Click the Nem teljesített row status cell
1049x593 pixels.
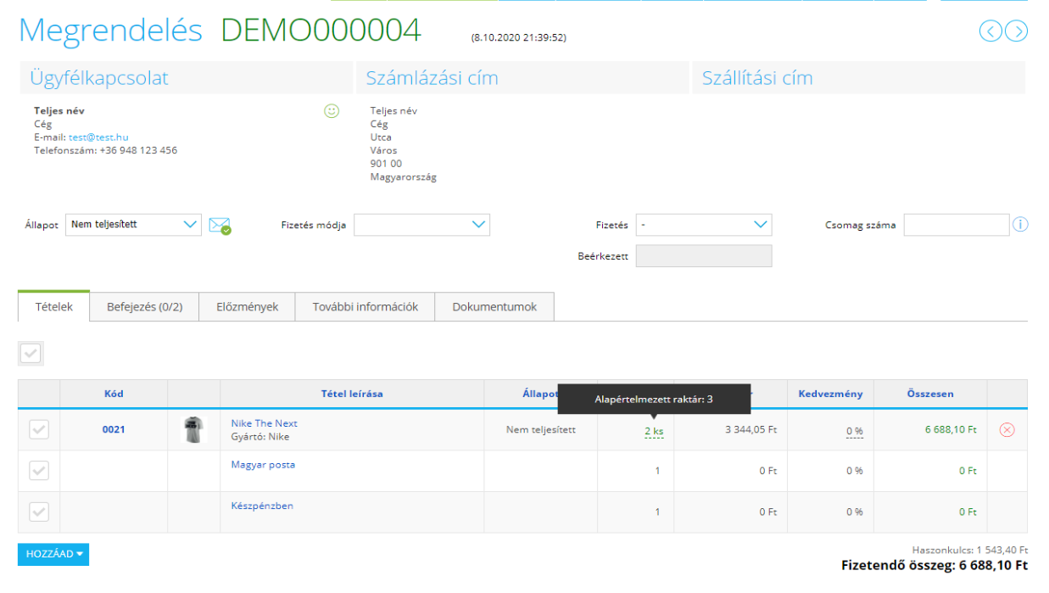tap(541, 429)
